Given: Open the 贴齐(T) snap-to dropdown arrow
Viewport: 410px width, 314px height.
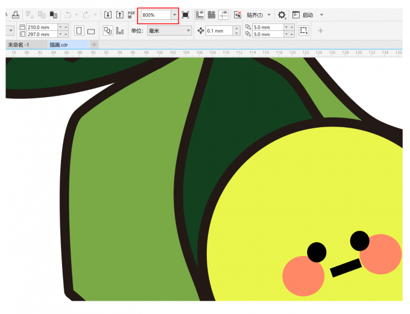Looking at the screenshot, I should [269, 15].
